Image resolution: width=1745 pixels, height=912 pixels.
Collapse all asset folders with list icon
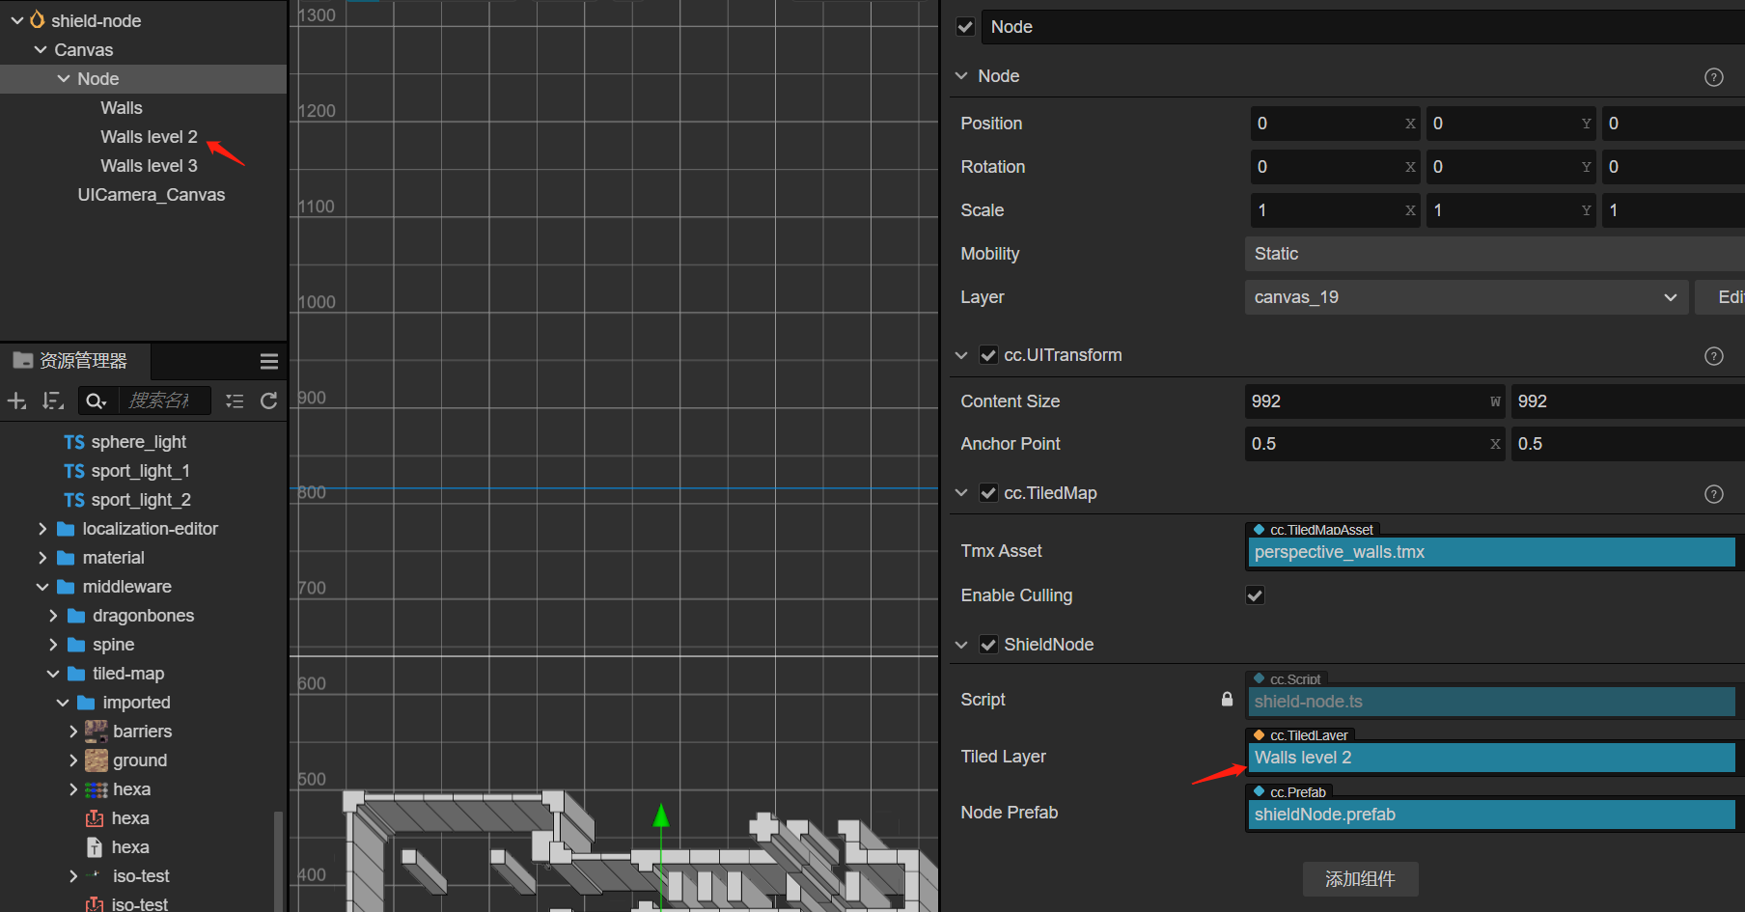pos(235,401)
